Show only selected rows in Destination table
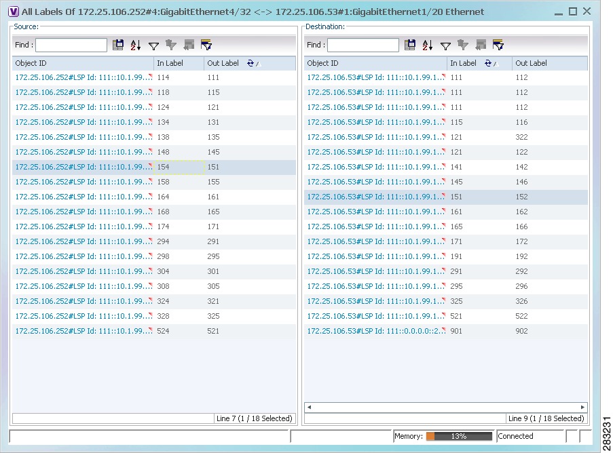The height and width of the screenshot is (453, 613). click(x=498, y=45)
